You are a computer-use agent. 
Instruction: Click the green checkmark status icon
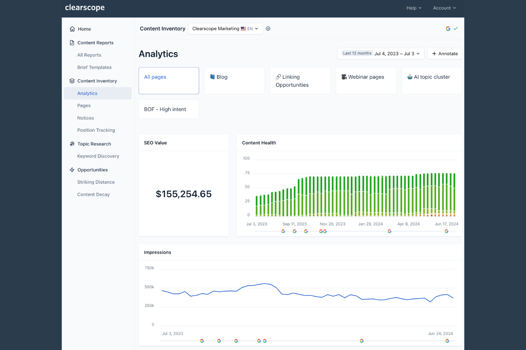pos(455,28)
